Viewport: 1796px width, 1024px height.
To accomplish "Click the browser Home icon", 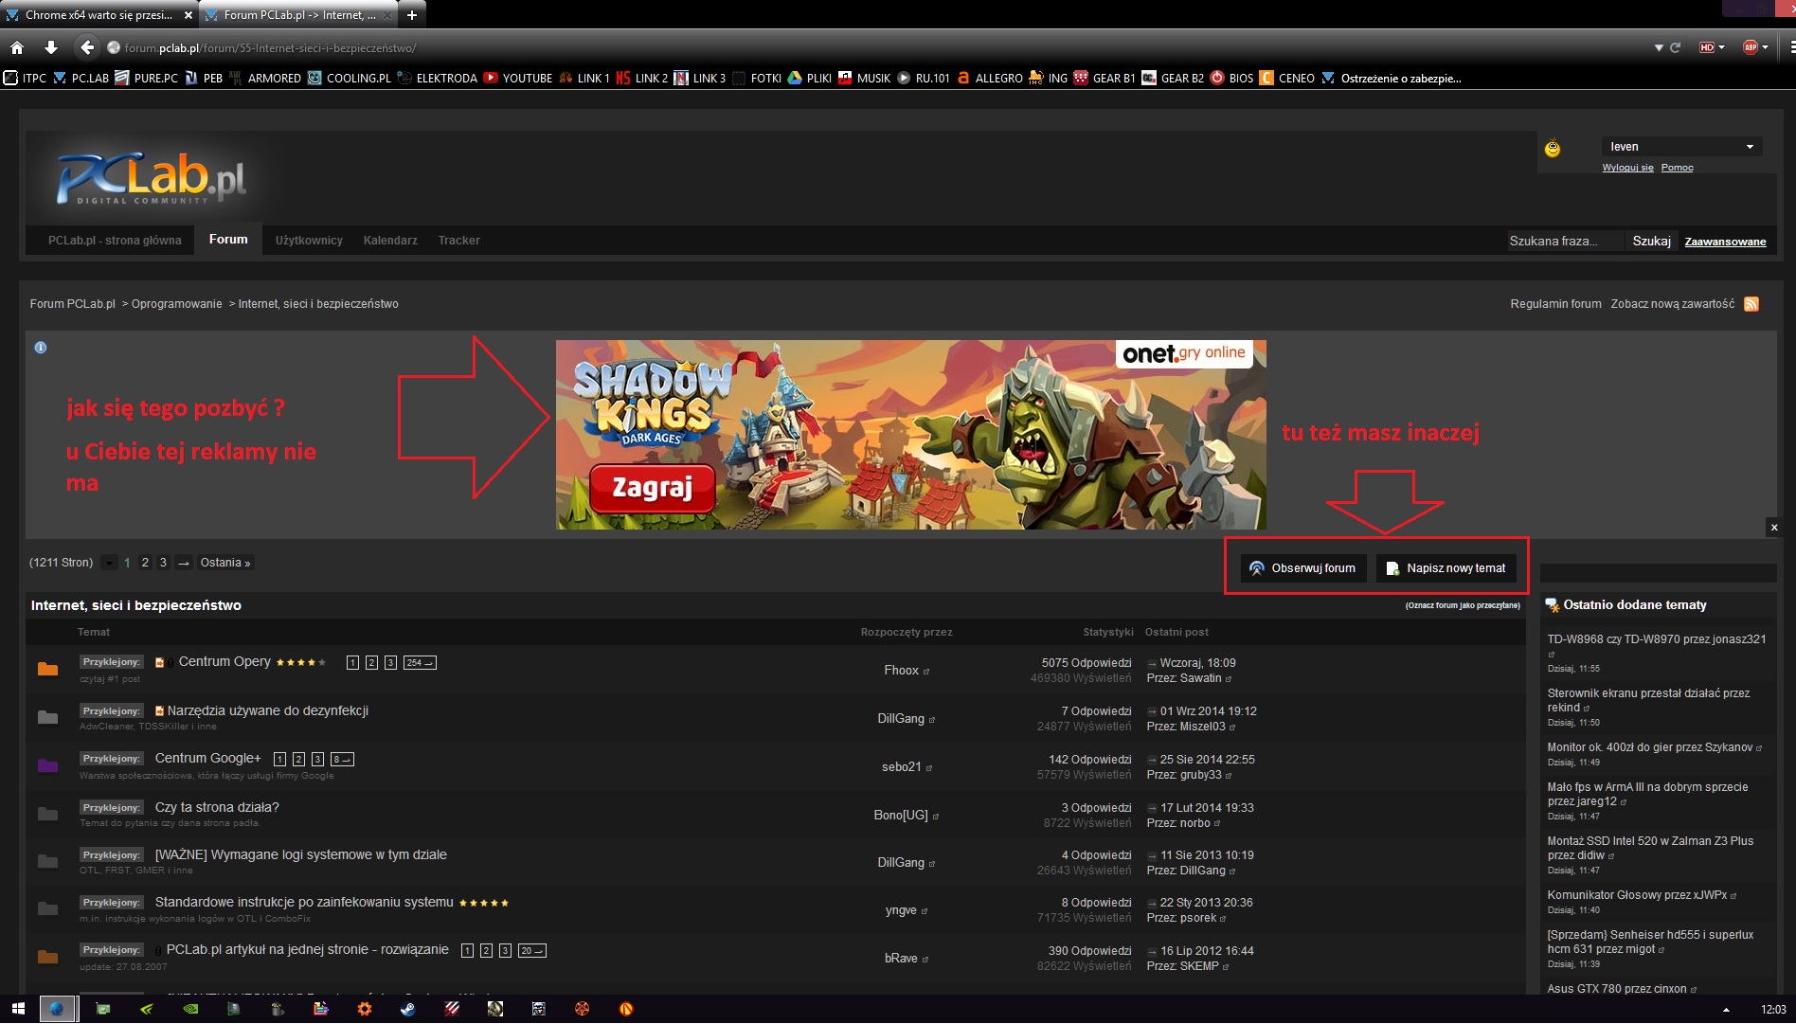I will tap(17, 47).
